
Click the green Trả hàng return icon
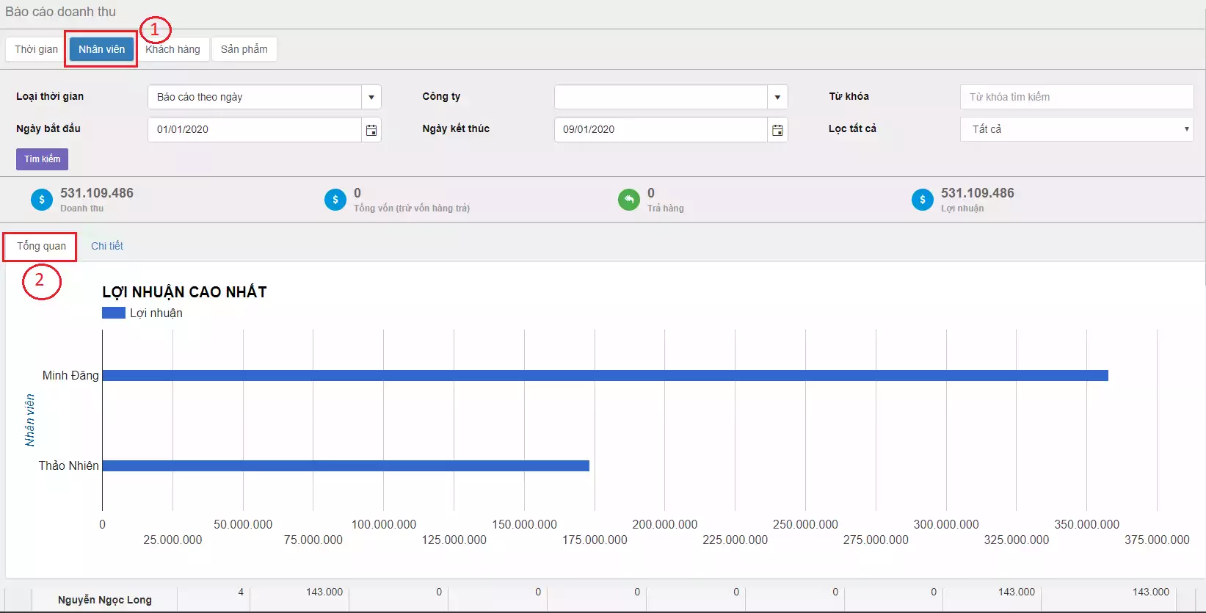[629, 200]
